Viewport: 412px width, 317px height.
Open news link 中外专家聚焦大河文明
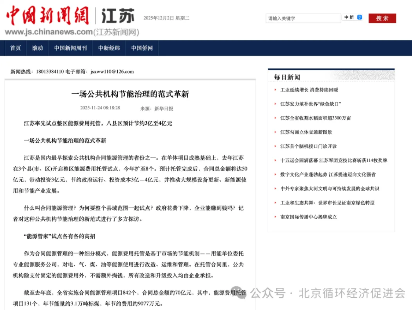pyautogui.click(x=330, y=189)
